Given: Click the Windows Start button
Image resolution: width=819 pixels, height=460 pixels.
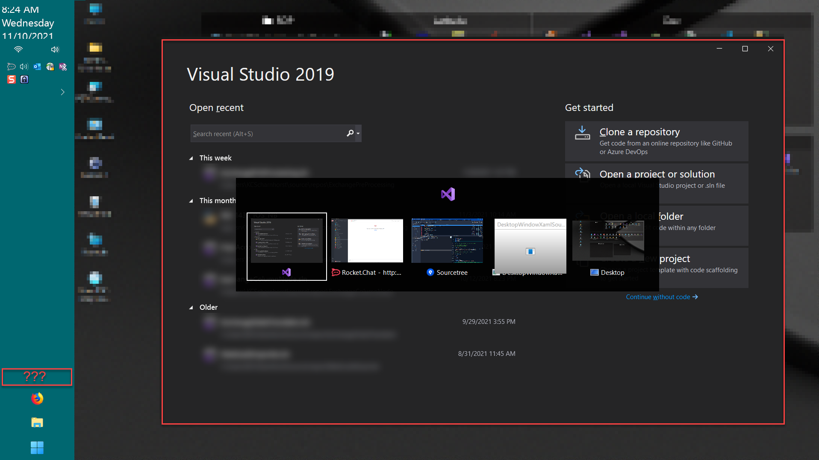Looking at the screenshot, I should tap(37, 448).
